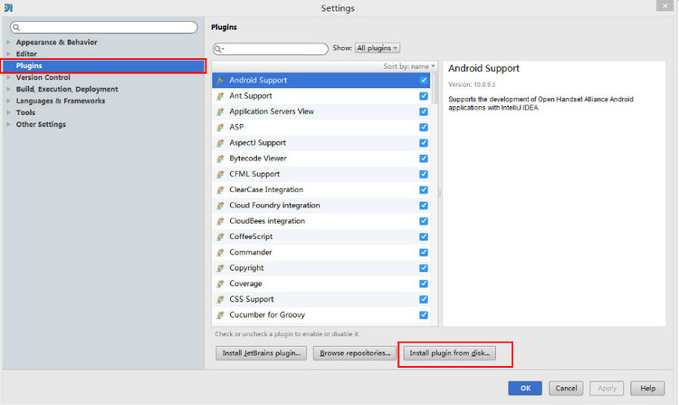Click the Cloud Foundry integration plugin icon
Screen dimensions: 679x405
click(x=220, y=206)
